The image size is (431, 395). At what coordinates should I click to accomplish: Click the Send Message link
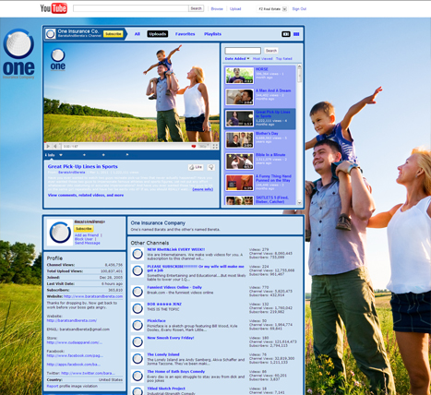88,243
